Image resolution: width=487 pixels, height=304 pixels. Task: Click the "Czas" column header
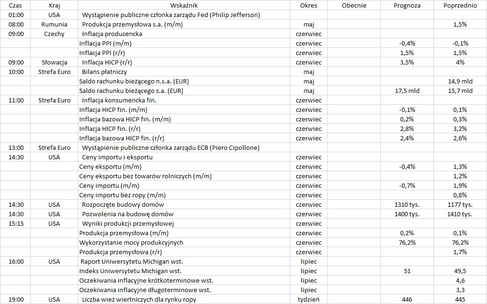16,5
